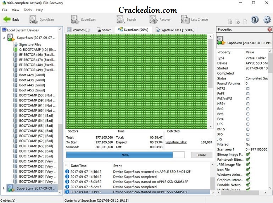Select BOOTCAMP (51:) [Bad] volume icon
The image size is (273, 203).
pyautogui.click(x=15, y=115)
